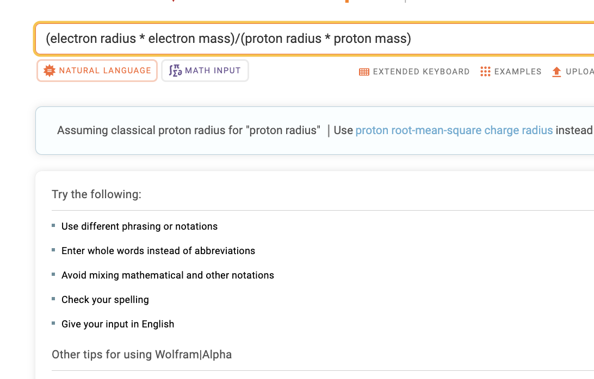Click the 'Assuming classical proton radius' text
Screen dimensions: 594x379
pos(189,130)
